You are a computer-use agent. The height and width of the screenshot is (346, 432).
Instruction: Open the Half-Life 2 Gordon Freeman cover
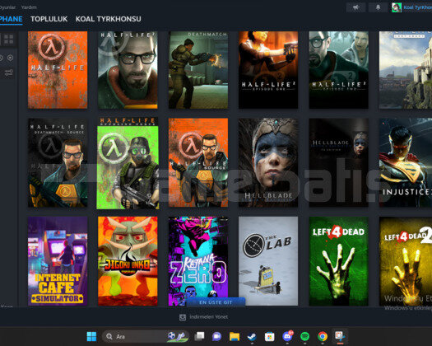(x=128, y=70)
